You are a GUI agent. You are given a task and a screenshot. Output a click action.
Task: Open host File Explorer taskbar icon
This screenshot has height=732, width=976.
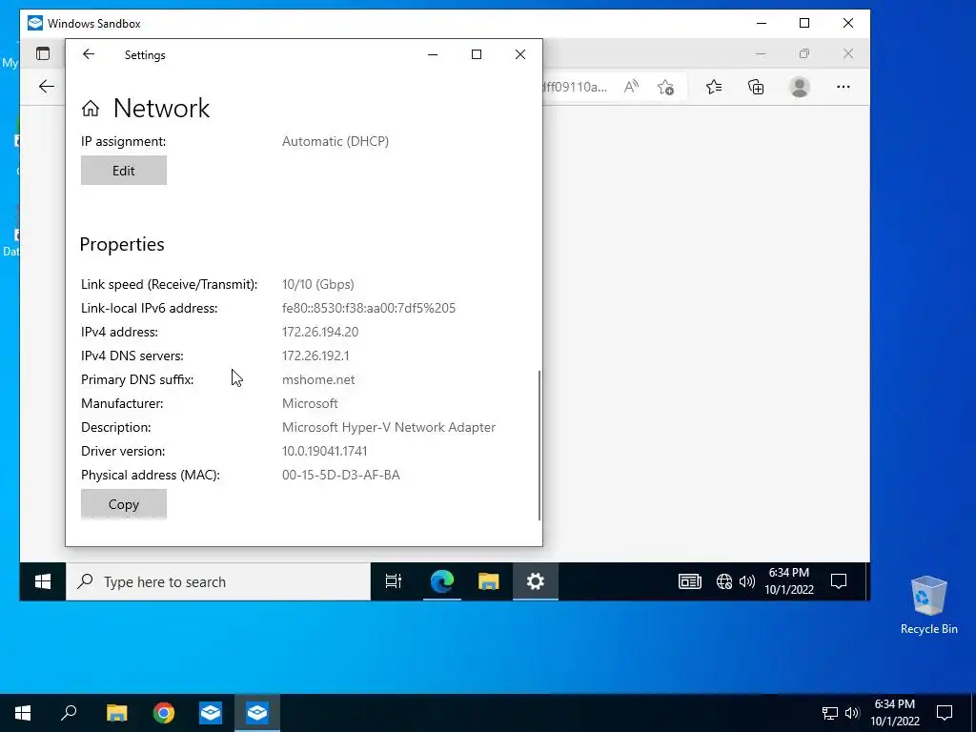click(x=116, y=713)
